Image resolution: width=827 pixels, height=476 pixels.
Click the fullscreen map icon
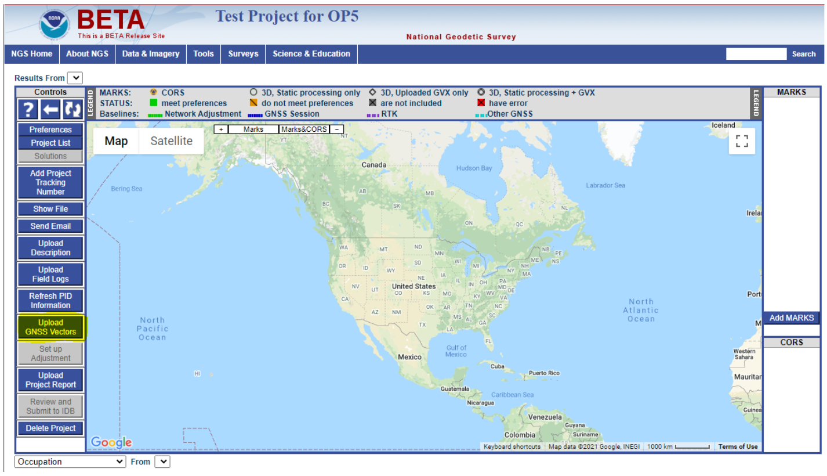click(742, 141)
